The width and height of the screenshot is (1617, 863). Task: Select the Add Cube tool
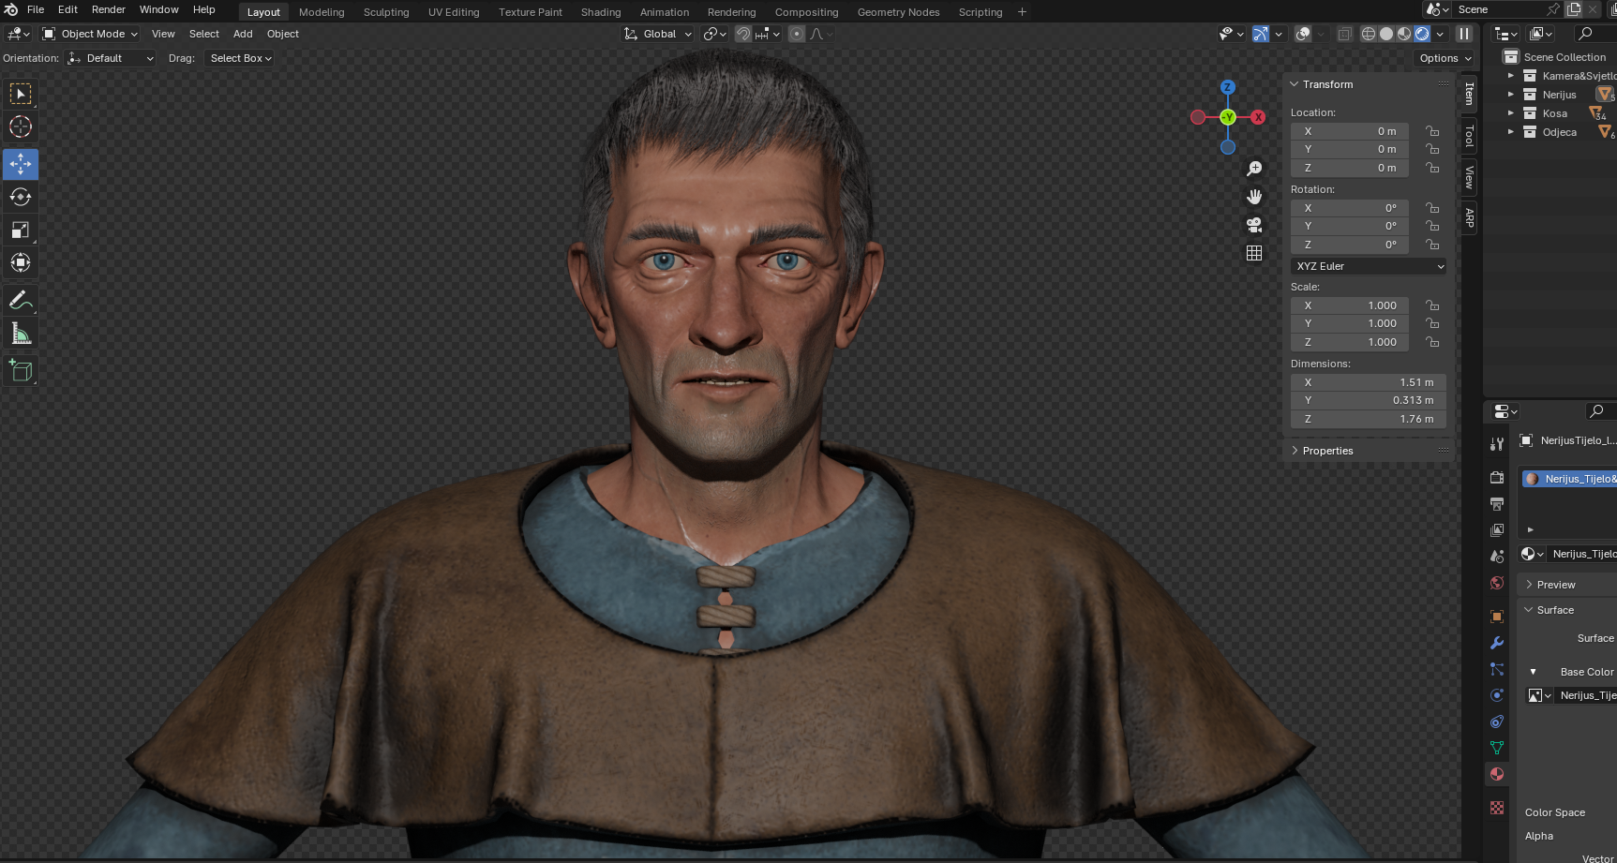tap(21, 371)
